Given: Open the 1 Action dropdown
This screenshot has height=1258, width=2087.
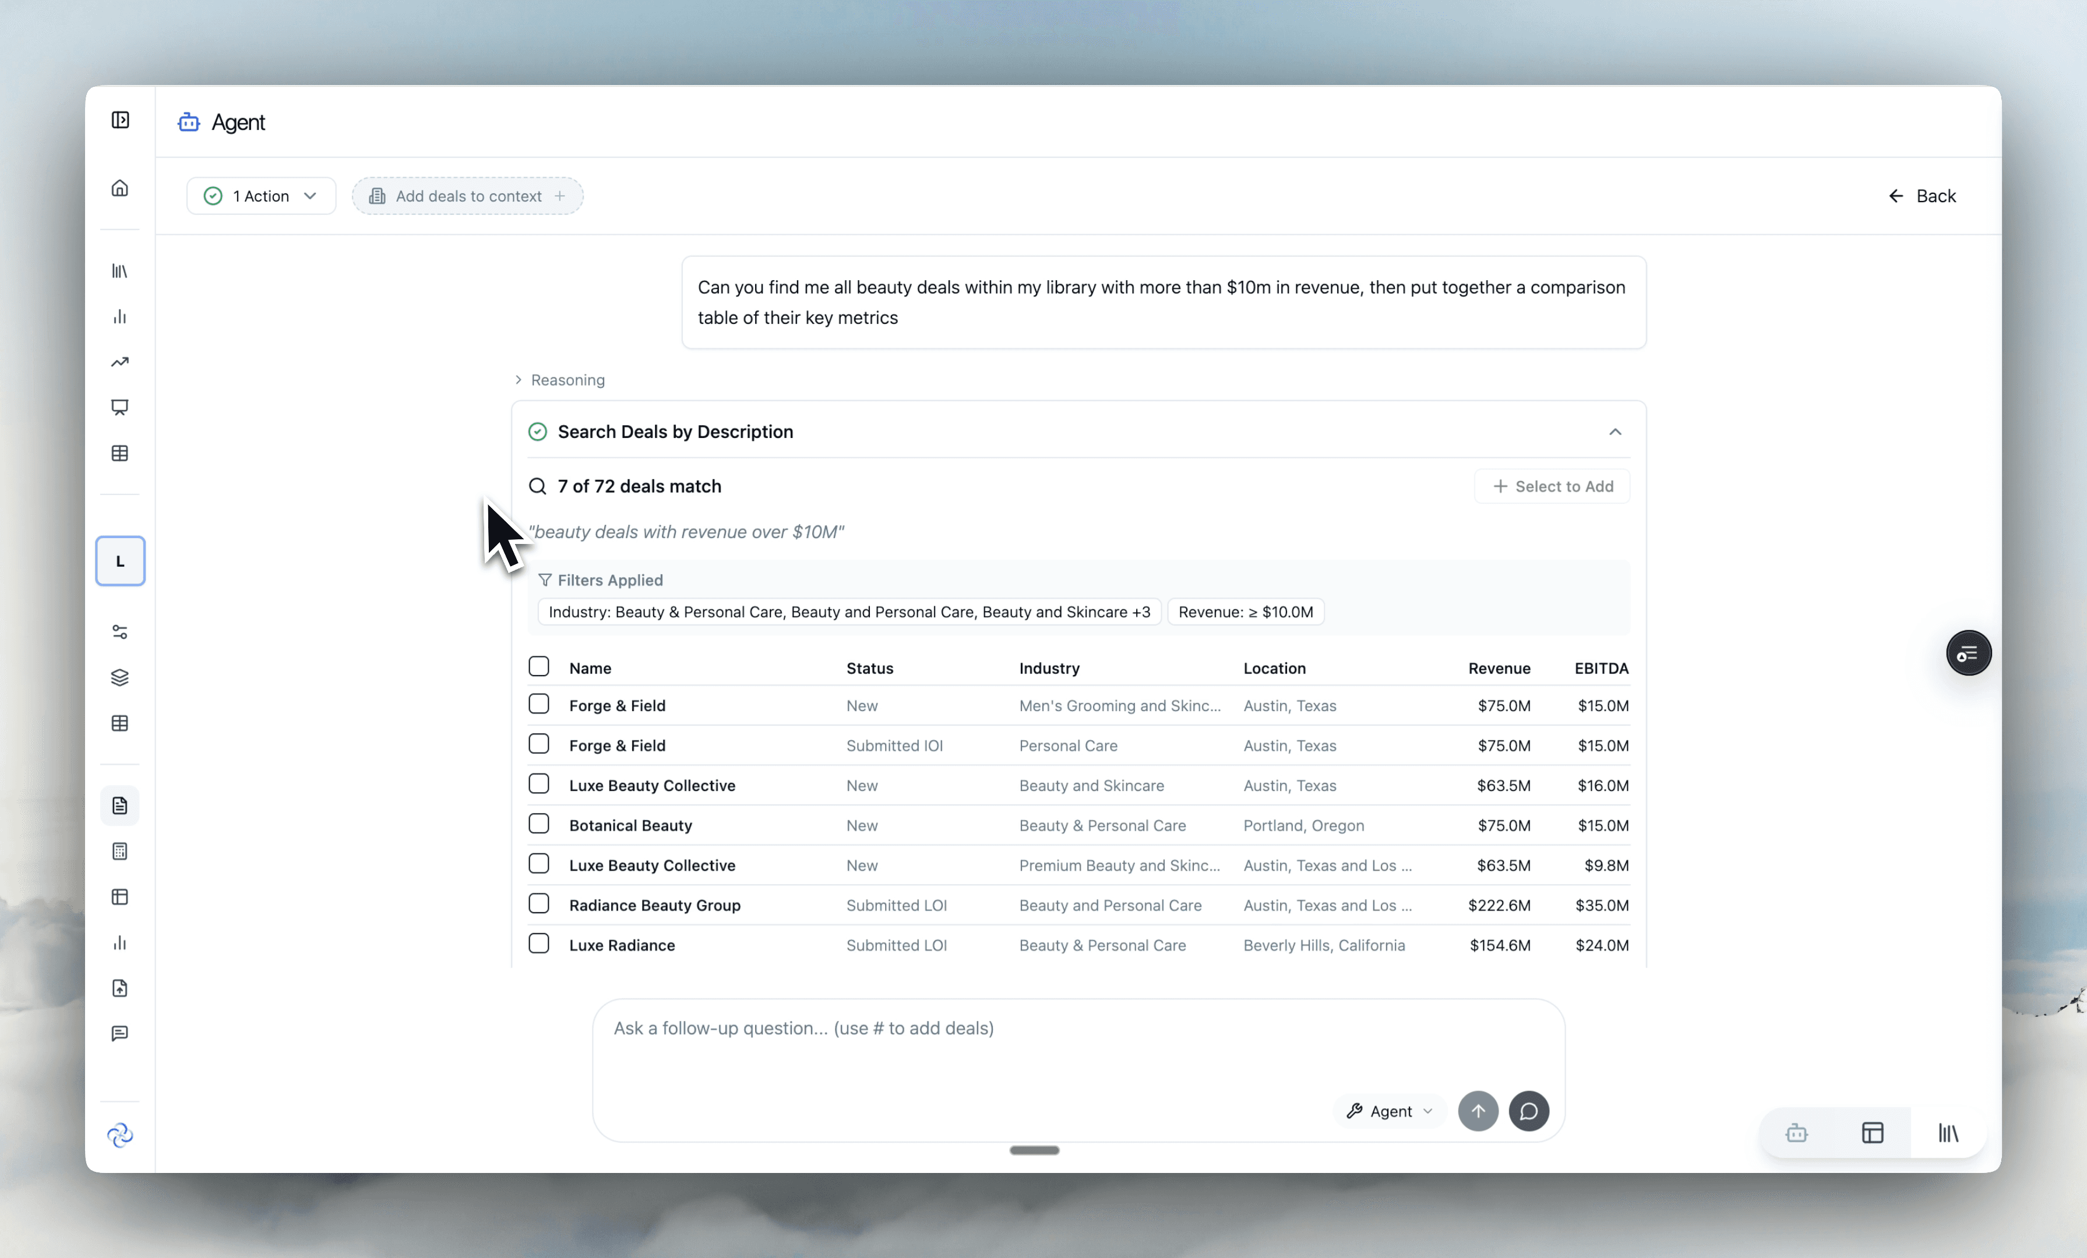Looking at the screenshot, I should (261, 196).
